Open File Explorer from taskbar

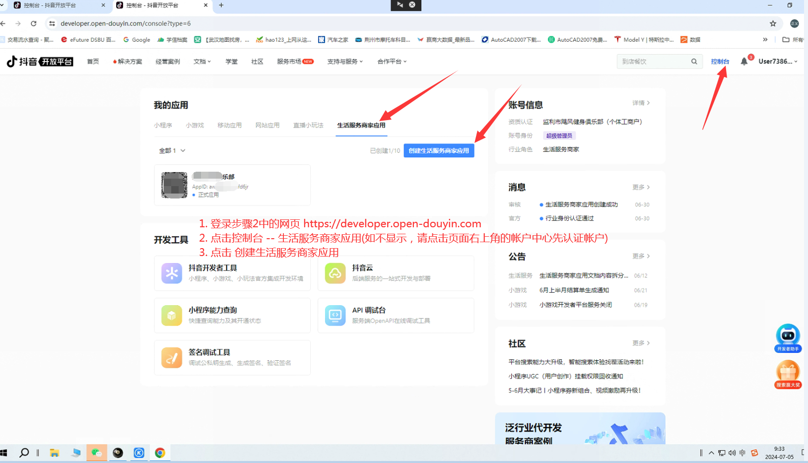tap(55, 453)
